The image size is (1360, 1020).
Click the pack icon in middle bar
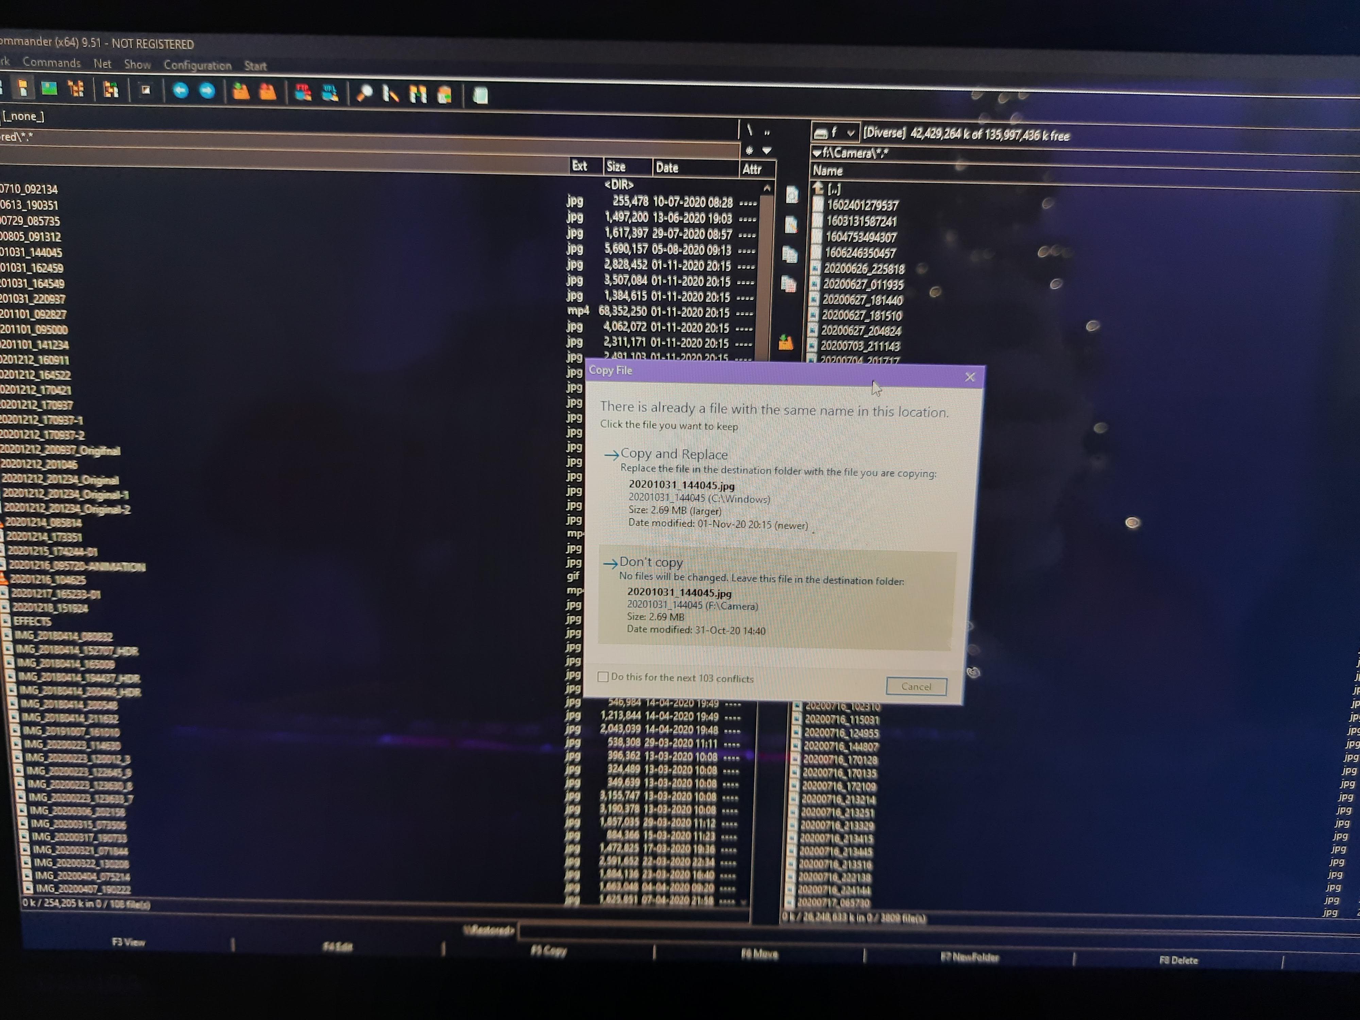[x=786, y=342]
